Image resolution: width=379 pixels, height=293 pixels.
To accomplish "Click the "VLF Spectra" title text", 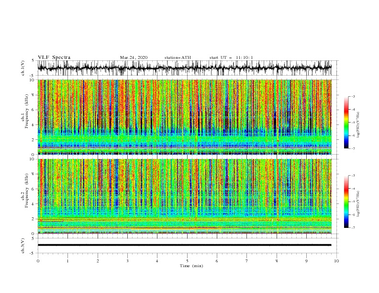I will click(x=54, y=57).
